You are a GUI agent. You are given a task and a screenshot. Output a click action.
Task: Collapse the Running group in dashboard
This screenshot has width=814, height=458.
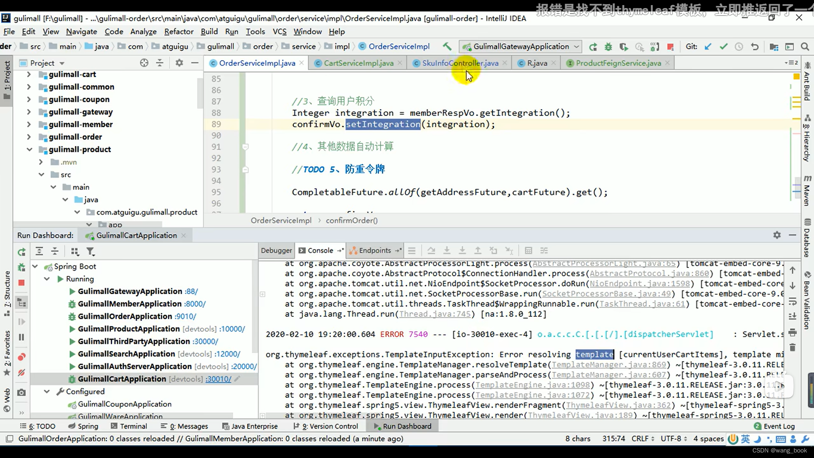tap(47, 279)
